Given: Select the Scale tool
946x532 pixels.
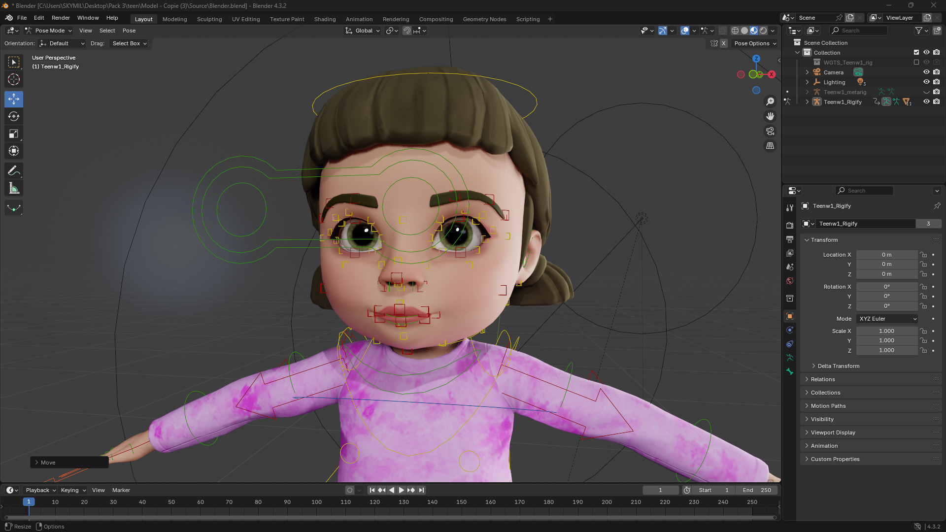Looking at the screenshot, I should click(14, 133).
